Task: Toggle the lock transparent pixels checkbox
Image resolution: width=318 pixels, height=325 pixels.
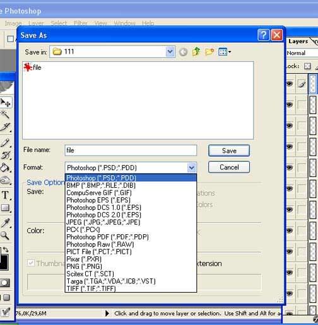Action: coord(307,66)
